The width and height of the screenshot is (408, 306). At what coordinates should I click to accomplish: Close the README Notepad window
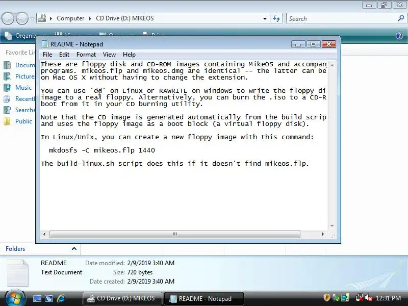coord(329,44)
